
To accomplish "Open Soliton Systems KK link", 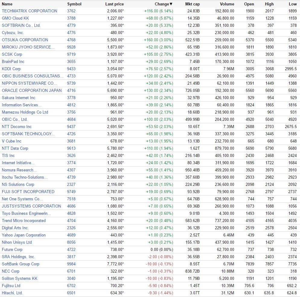I will point(20,279).
